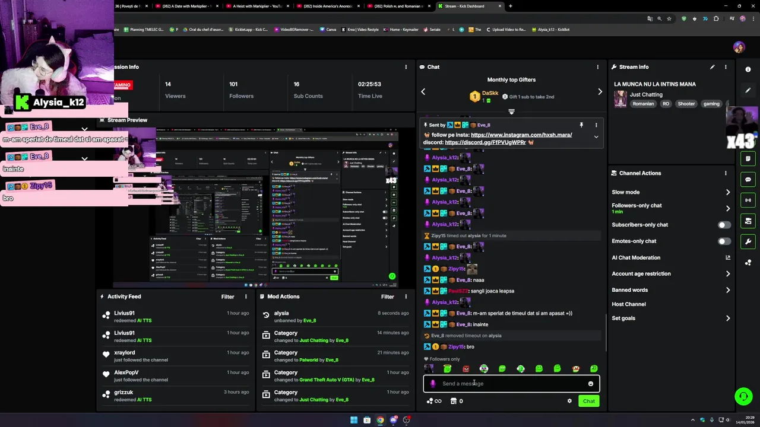This screenshot has height=427, width=760.
Task: Click the Stream Preview video thumbnail
Action: [256, 207]
